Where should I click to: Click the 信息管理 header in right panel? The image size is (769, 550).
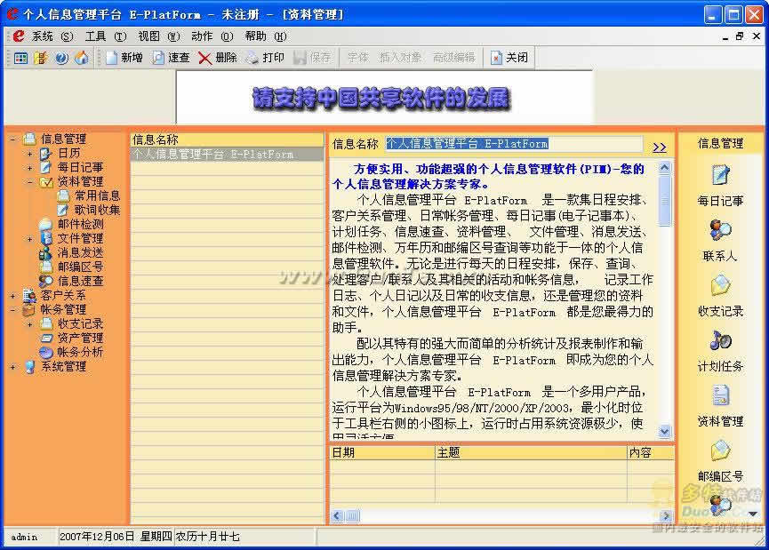tap(720, 143)
